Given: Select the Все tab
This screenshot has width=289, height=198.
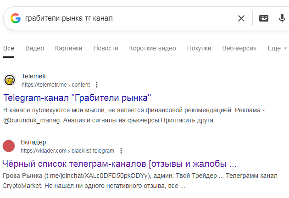Looking at the screenshot, I should point(9,48).
